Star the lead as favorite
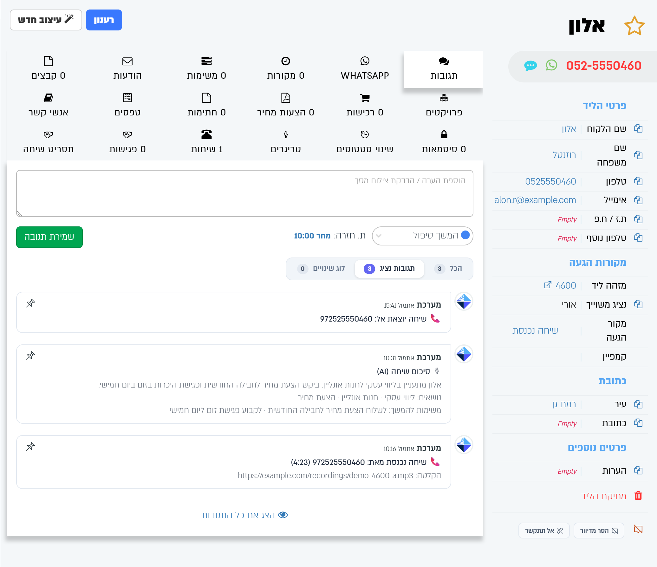Image resolution: width=657 pixels, height=567 pixels. (x=634, y=26)
